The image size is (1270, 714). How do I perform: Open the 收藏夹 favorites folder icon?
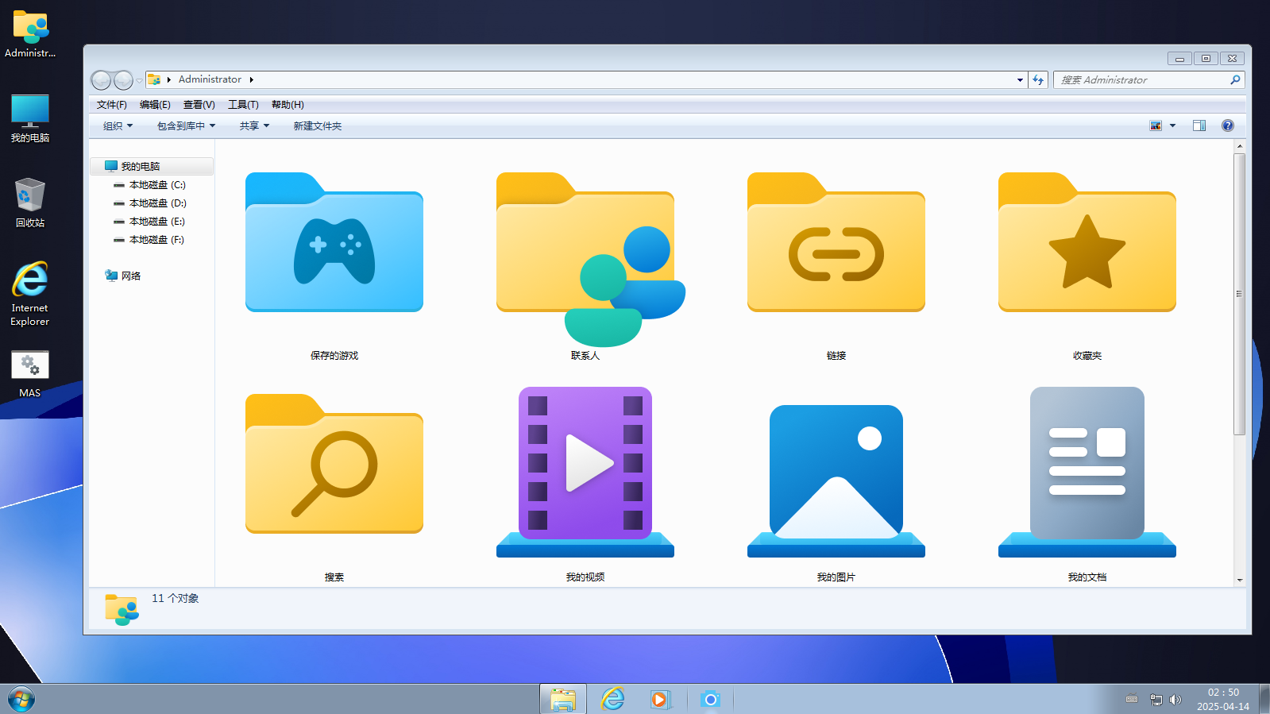pyautogui.click(x=1087, y=242)
